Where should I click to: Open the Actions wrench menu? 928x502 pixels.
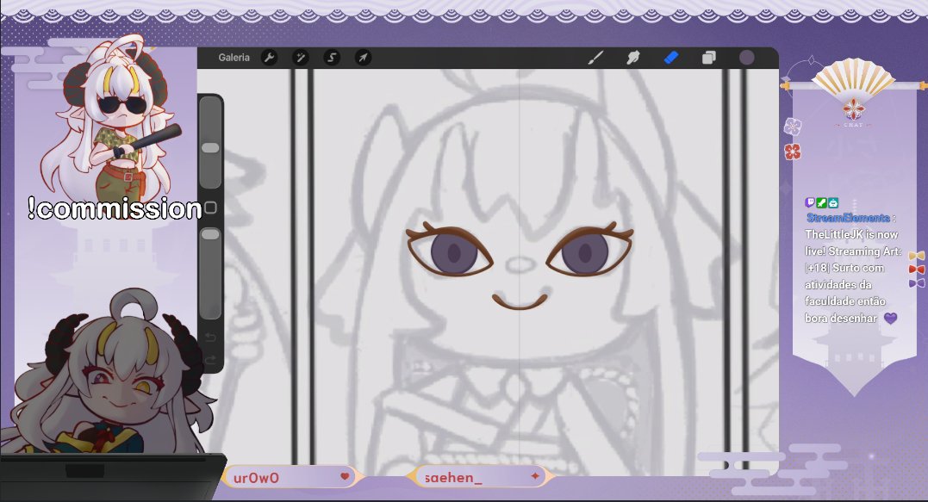click(x=270, y=58)
